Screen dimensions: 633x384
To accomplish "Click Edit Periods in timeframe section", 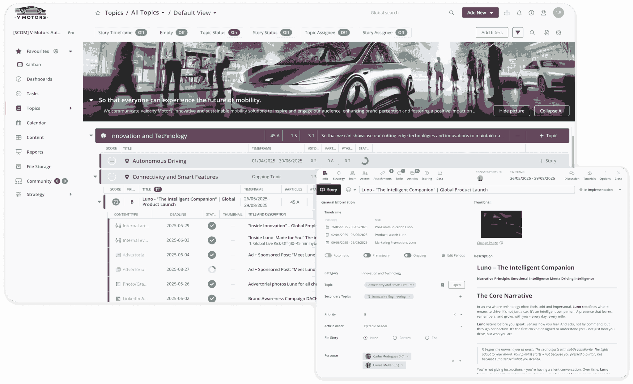I will (453, 255).
